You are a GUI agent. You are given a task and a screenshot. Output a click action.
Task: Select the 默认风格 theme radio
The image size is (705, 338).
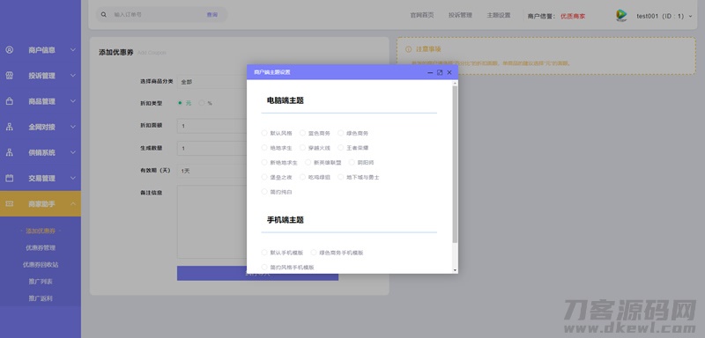click(x=264, y=133)
